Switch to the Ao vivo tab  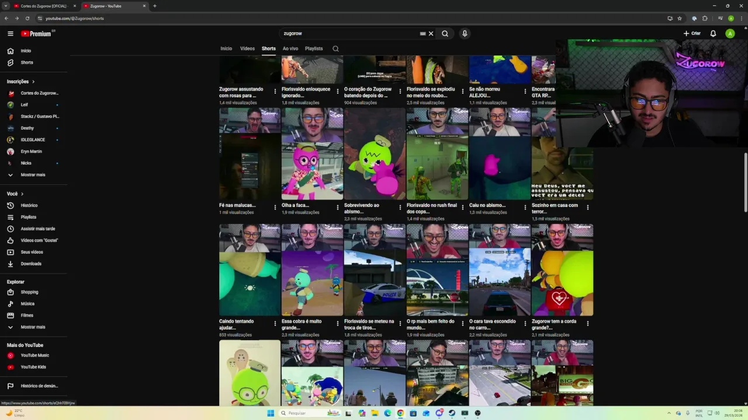point(290,48)
